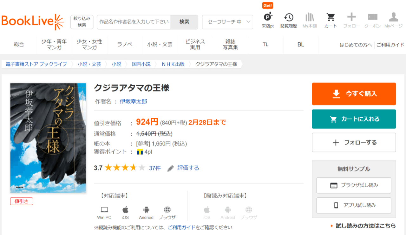The width and height of the screenshot is (406, 235).
Task: Click the アプリ試し読み sample button
Action: (x=354, y=205)
